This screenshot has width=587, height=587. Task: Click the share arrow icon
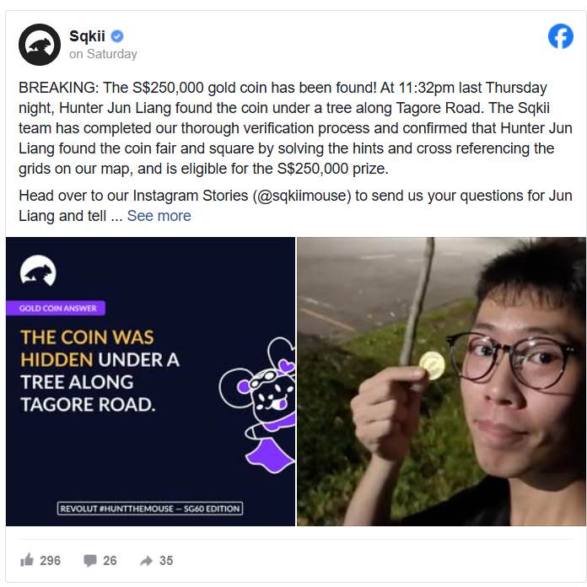[x=147, y=560]
